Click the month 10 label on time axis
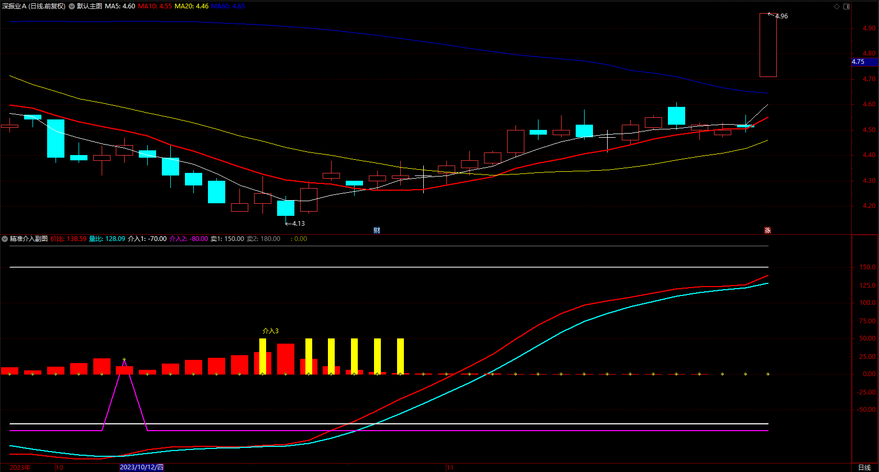The height and width of the screenshot is (472, 879). [59, 467]
